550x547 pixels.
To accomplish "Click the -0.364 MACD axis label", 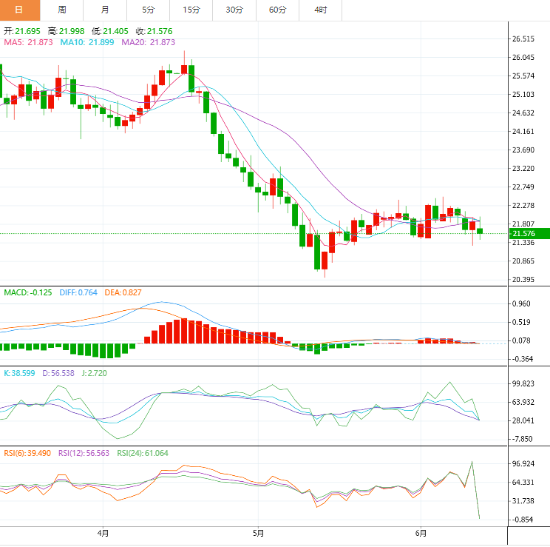I will [523, 359].
